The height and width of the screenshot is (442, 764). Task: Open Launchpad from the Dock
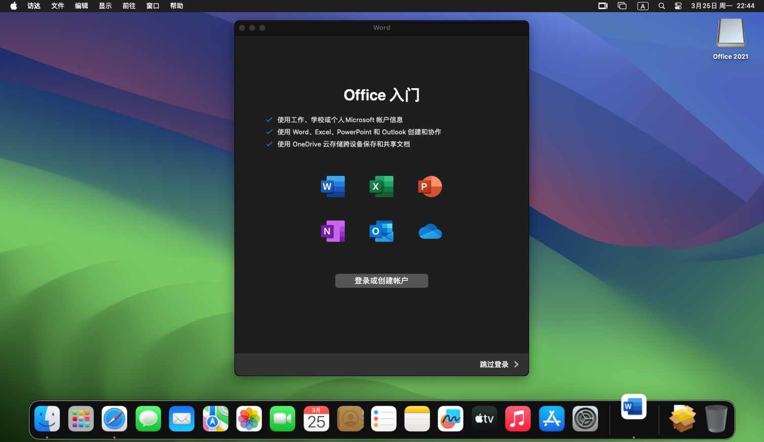click(x=81, y=419)
